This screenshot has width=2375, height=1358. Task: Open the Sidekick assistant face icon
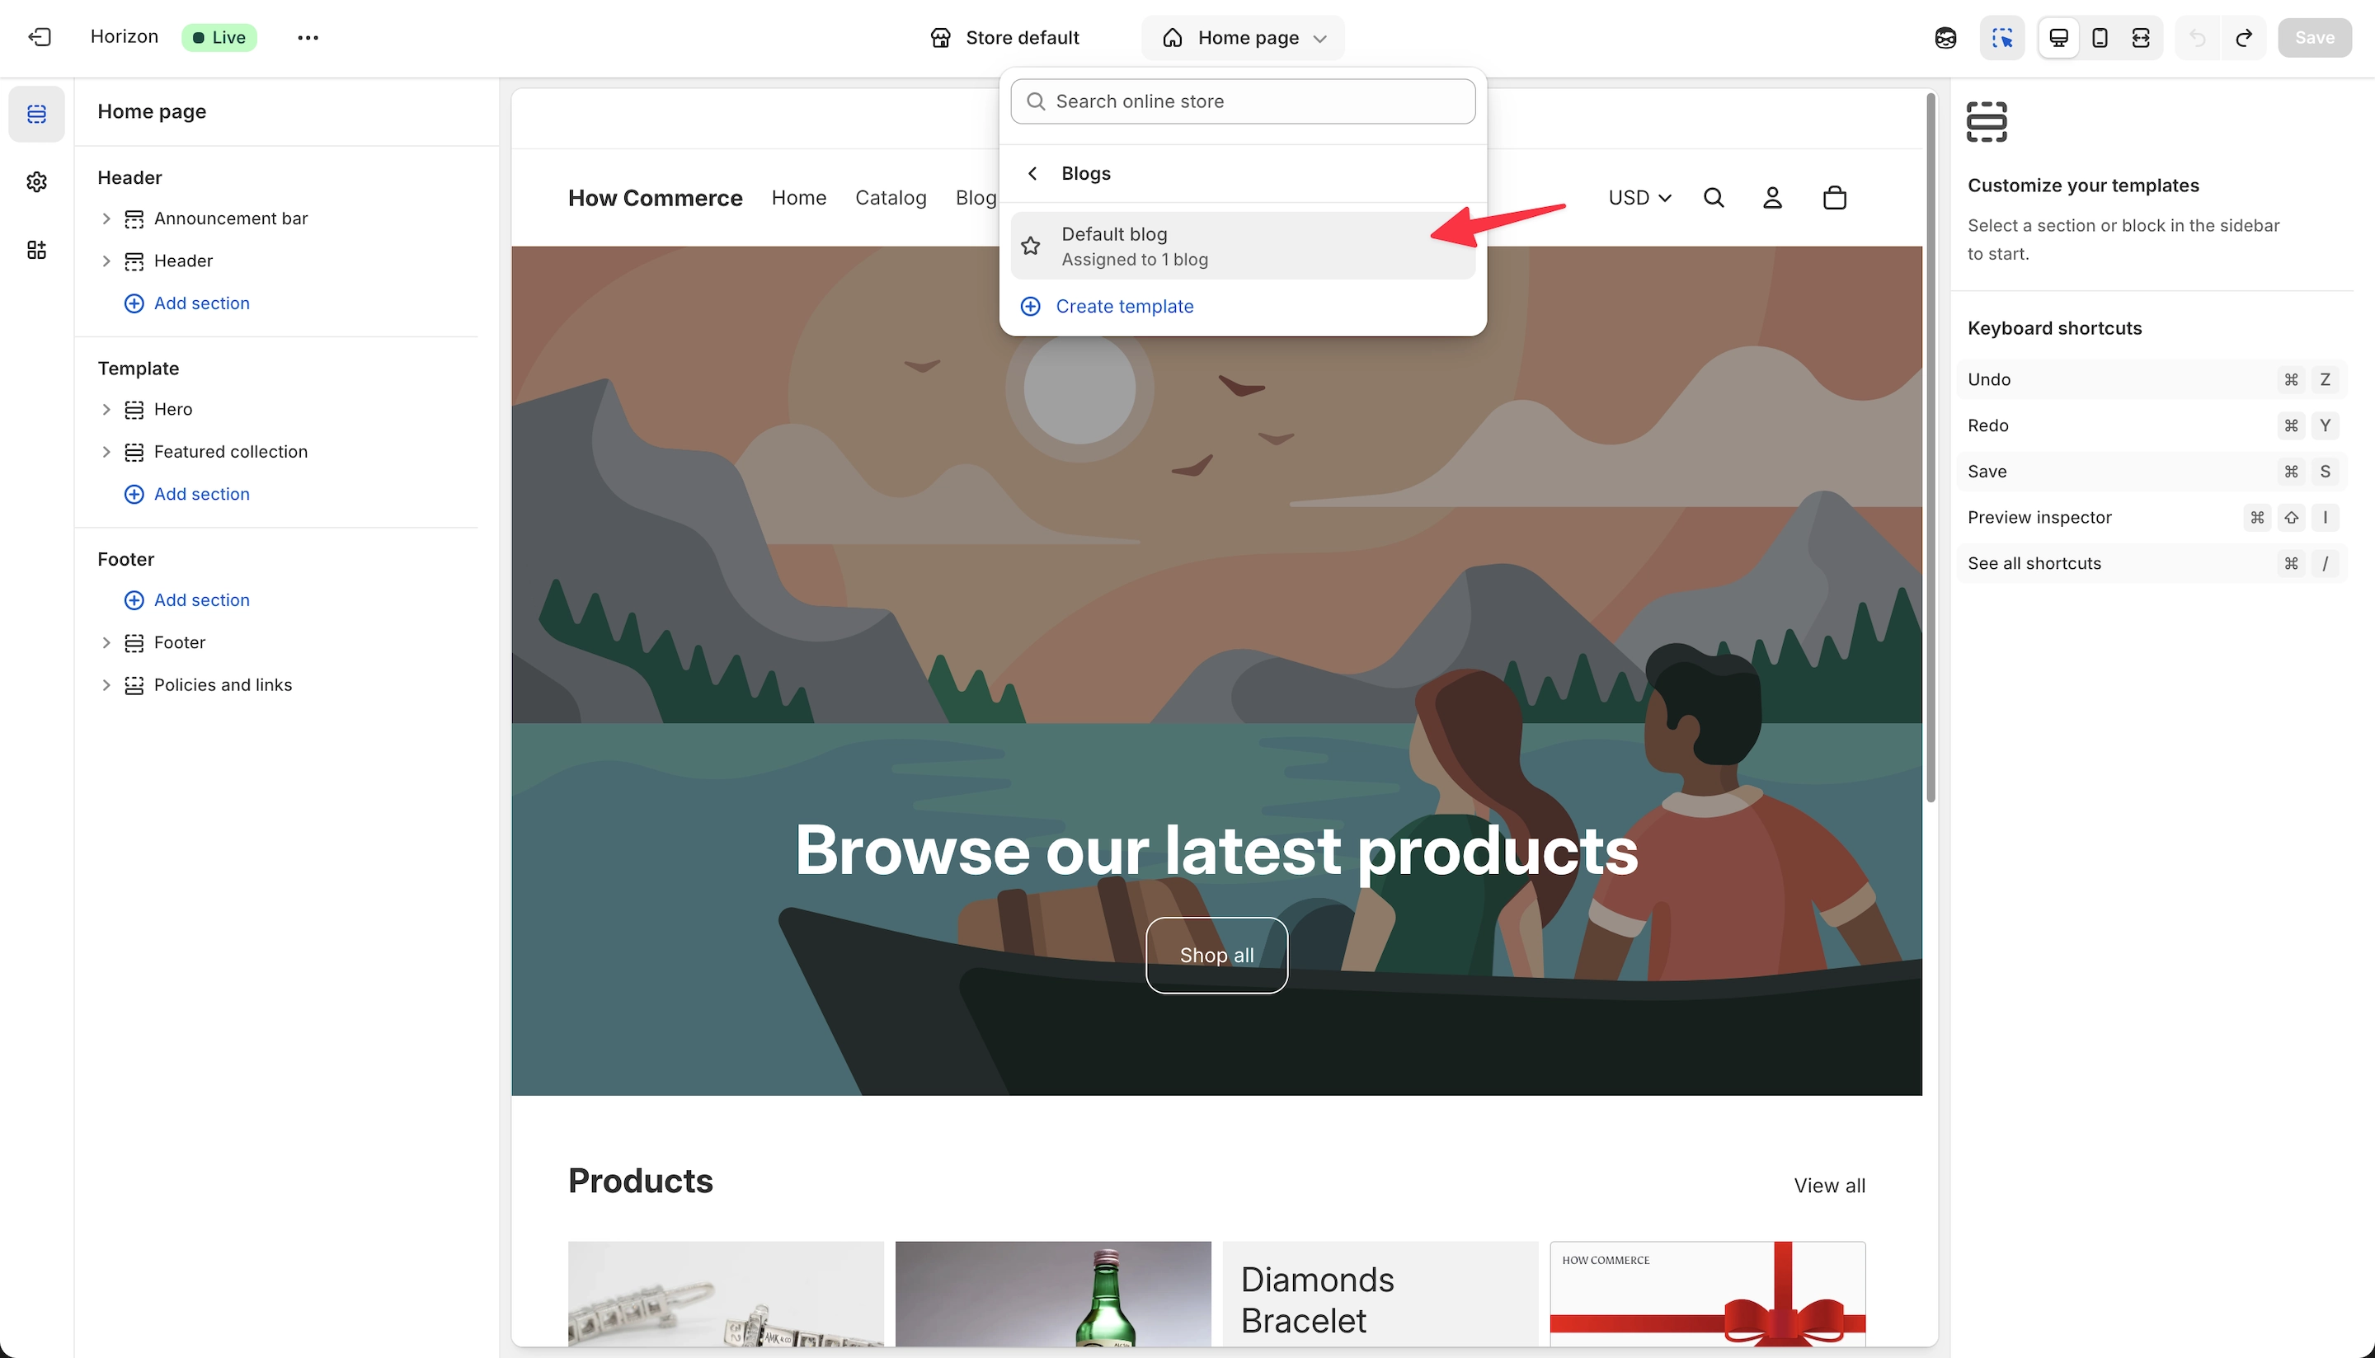click(1945, 37)
